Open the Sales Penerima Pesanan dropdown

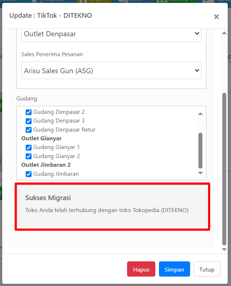111,70
